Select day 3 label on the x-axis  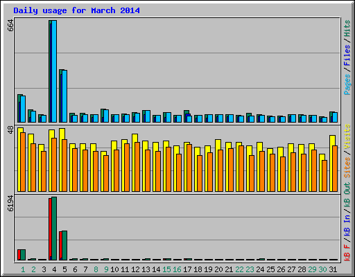point(44,269)
